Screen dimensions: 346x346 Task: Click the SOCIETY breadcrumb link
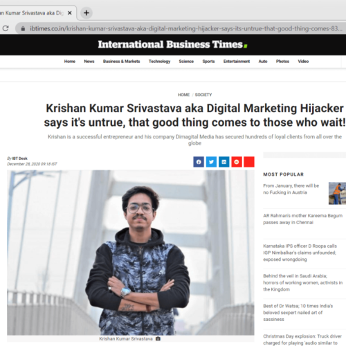(x=203, y=95)
